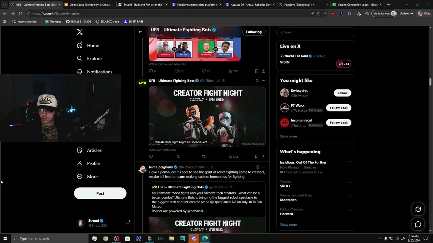
Task: Add this page to browser favorites
Action: pyautogui.click(x=325, y=13)
